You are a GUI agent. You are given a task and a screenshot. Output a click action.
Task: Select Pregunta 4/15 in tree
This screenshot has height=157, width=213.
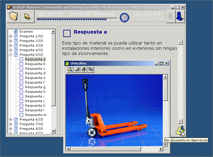point(31,50)
